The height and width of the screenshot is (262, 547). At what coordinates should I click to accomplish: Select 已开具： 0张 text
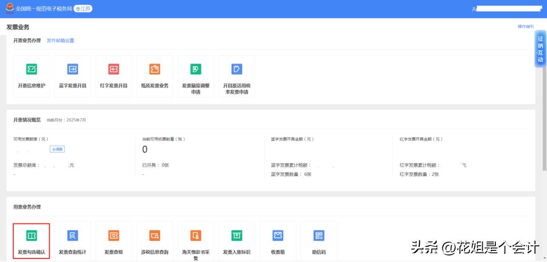(x=155, y=165)
